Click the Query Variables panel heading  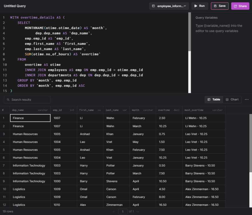[x=206, y=18]
